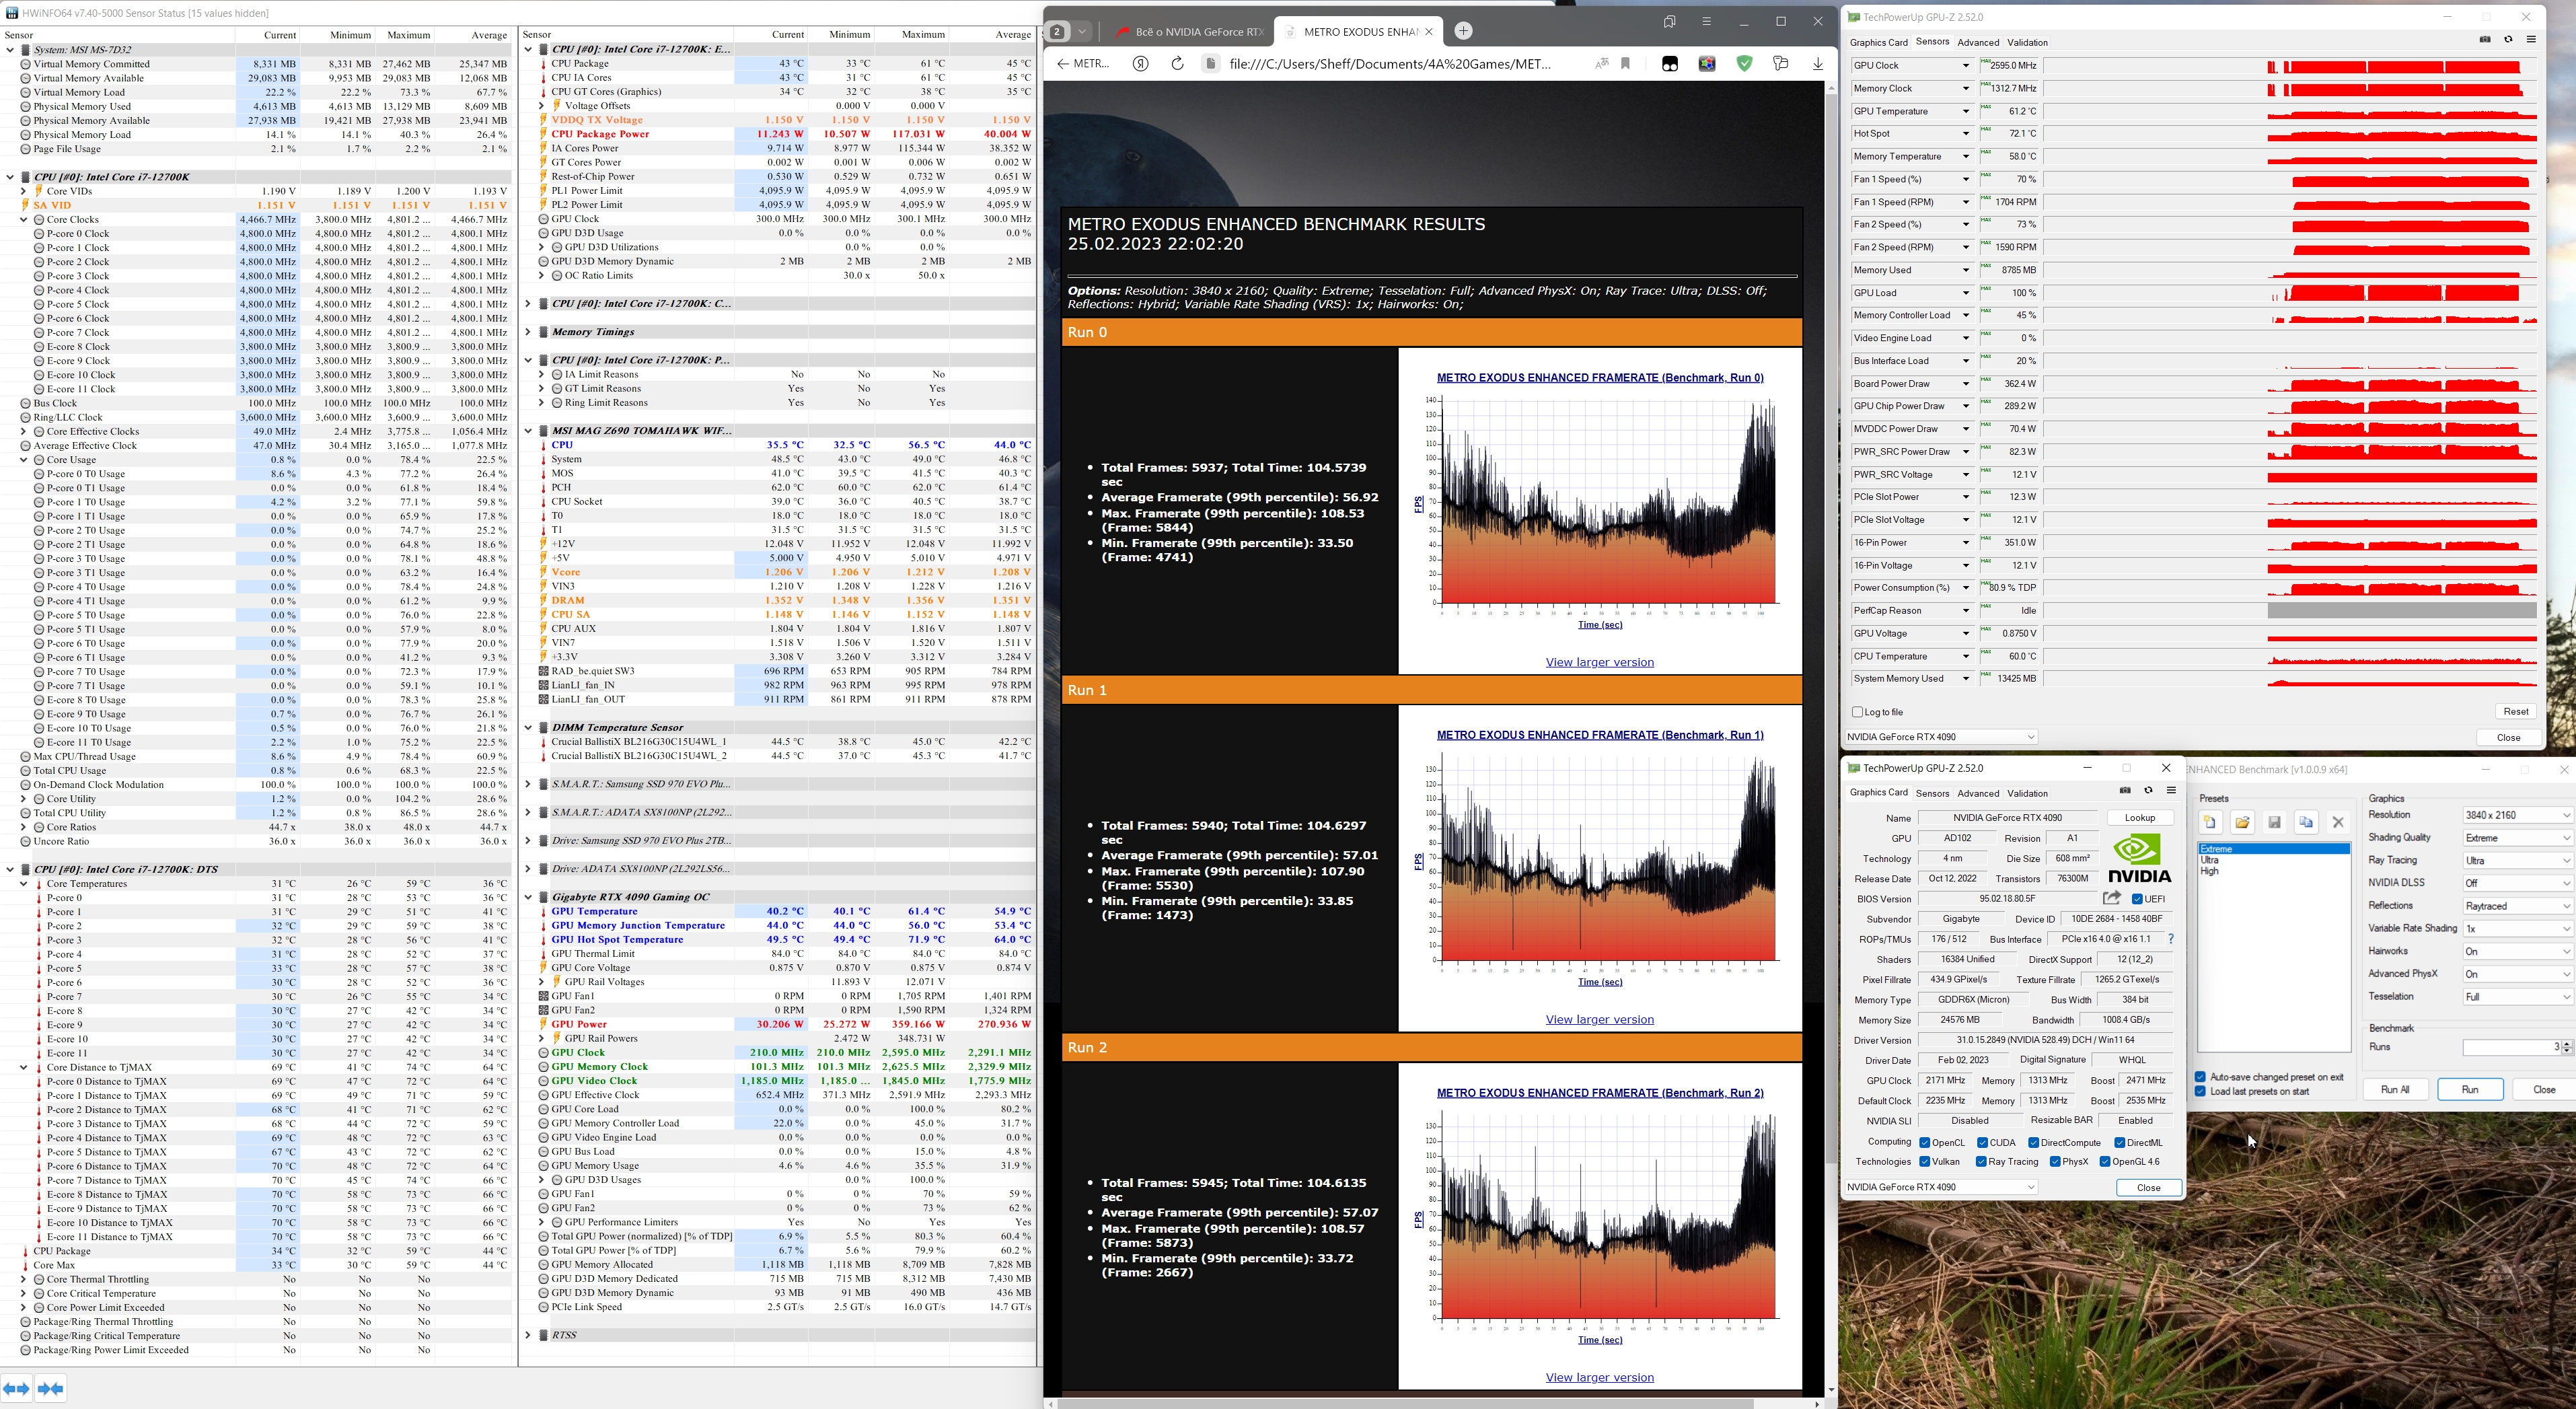Screen dimensions: 2576x1409
Task: Toggle Auto-save changed preset on exit
Action: [x=2201, y=1077]
